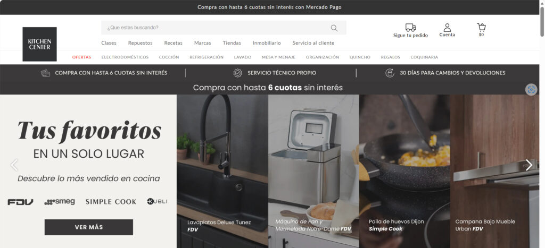Open the Recetas menu link

pyautogui.click(x=174, y=43)
